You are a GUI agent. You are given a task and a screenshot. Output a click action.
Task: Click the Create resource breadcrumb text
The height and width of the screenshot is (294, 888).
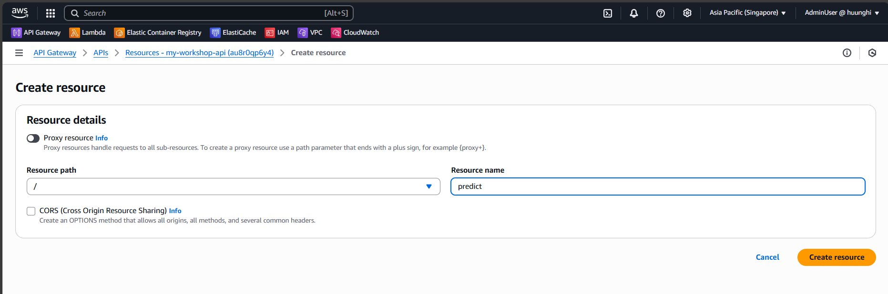pos(318,53)
